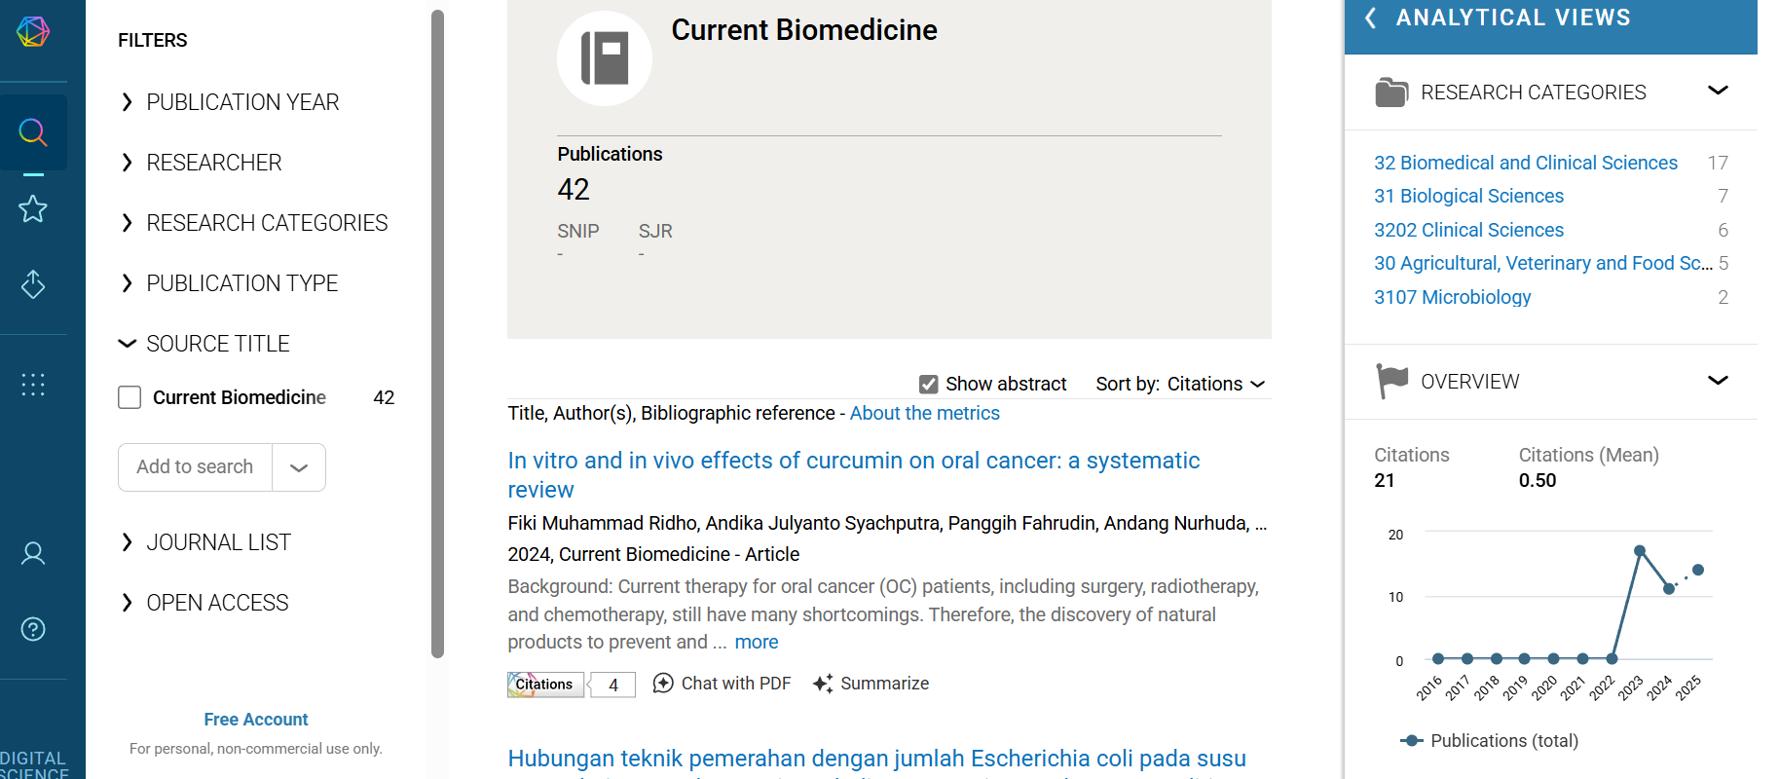Open About the metrics link
Image resolution: width=1779 pixels, height=779 pixels.
coord(924,413)
